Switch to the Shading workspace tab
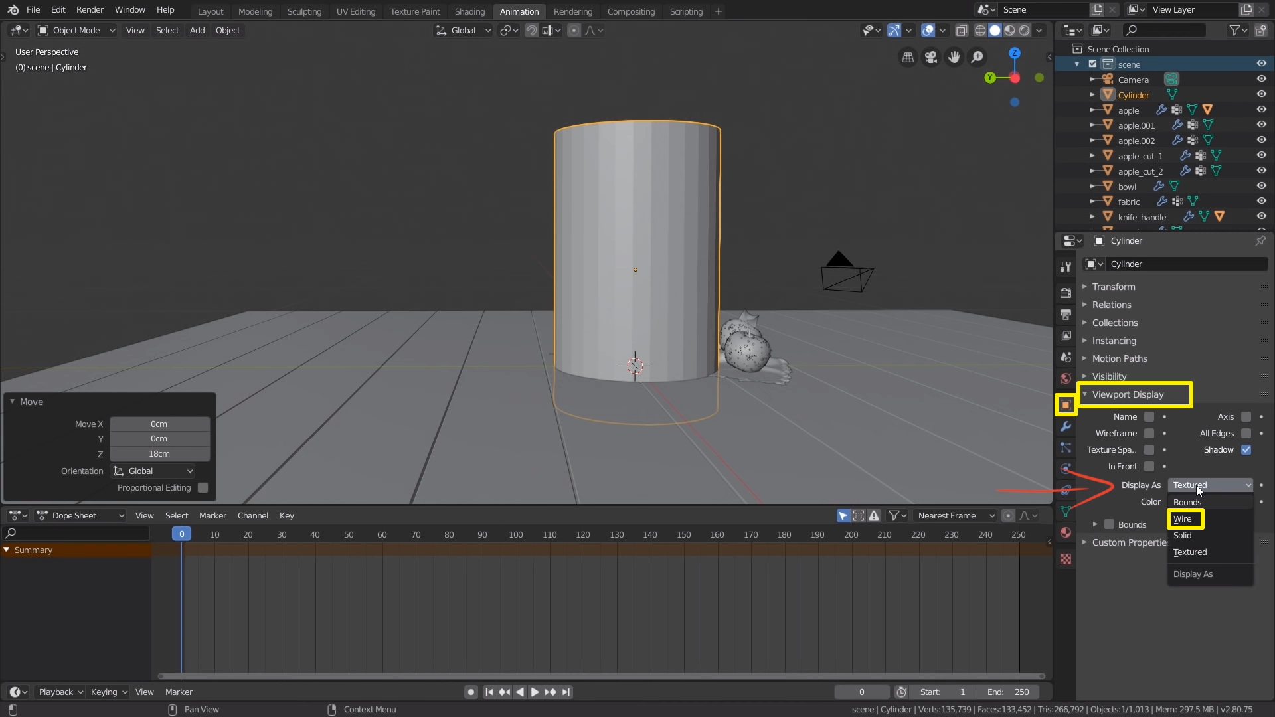This screenshot has height=717, width=1275. 469,11
